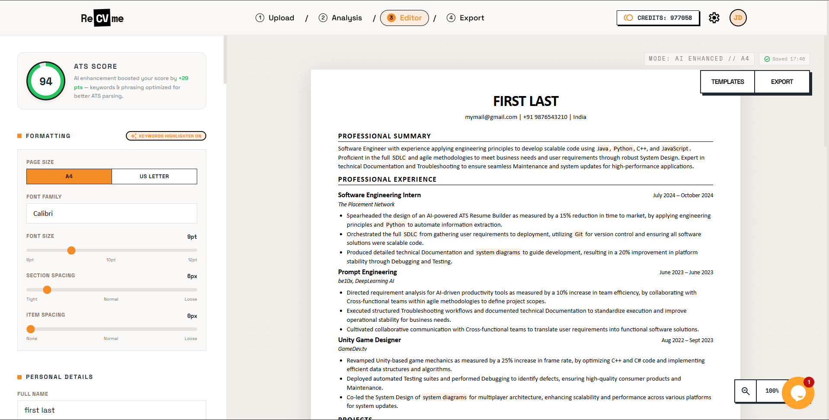Viewport: 829px width, 420px height.
Task: Click the resume name FIRST LAST
Action: (x=526, y=101)
